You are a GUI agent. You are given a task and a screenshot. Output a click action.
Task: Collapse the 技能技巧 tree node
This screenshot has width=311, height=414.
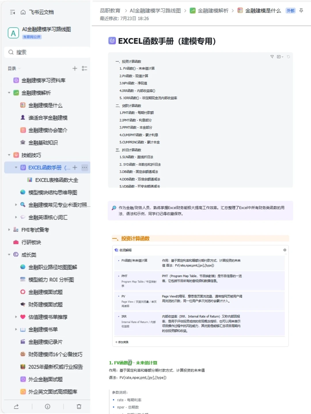[9, 155]
